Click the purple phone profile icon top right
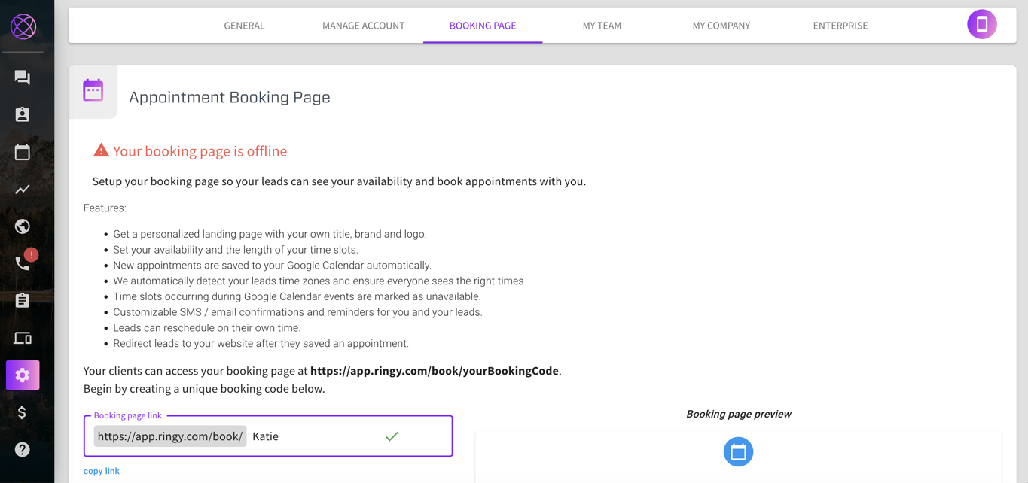This screenshot has width=1028, height=483. [x=981, y=23]
